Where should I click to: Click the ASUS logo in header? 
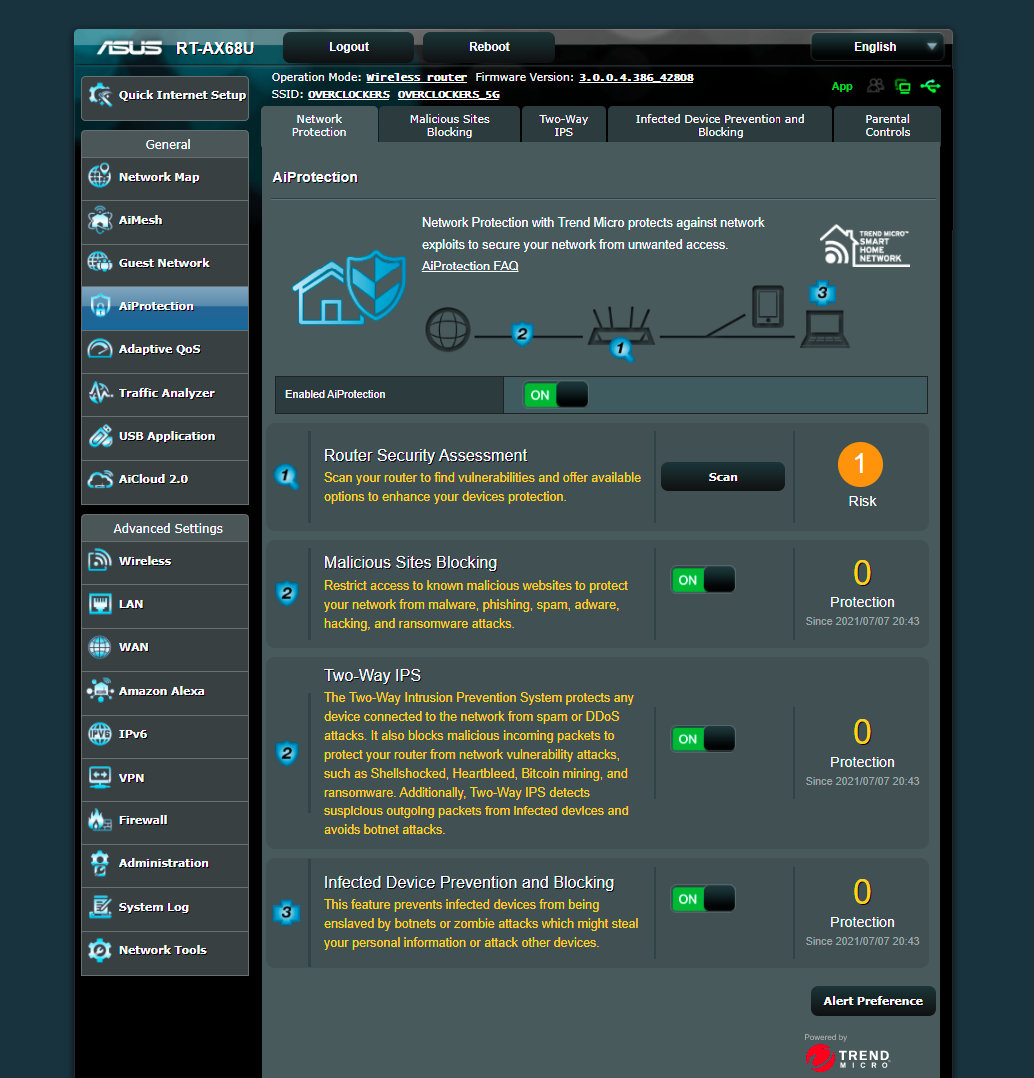(x=130, y=48)
